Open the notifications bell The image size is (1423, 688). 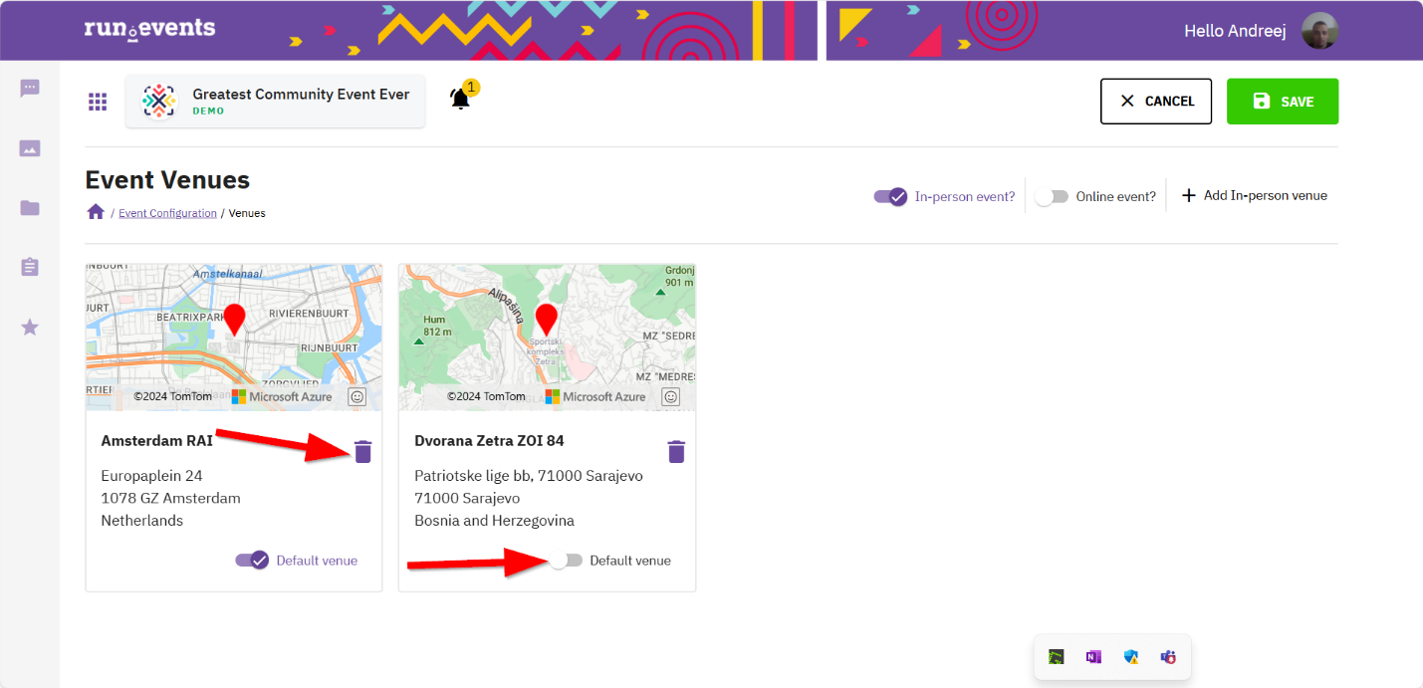click(460, 99)
